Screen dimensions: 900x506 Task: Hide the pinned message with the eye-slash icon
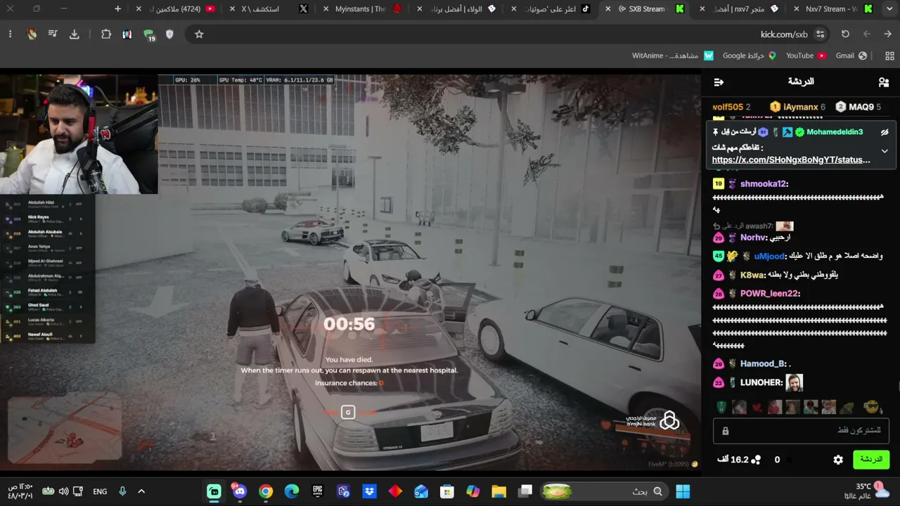coord(885,132)
